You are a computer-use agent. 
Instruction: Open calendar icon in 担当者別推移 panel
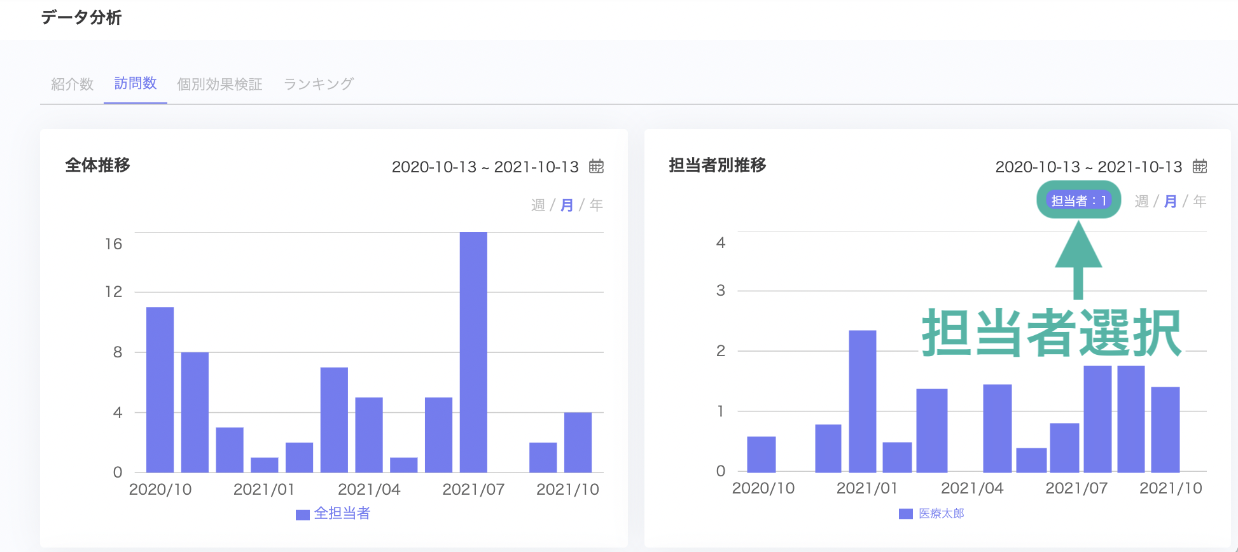tap(1199, 166)
